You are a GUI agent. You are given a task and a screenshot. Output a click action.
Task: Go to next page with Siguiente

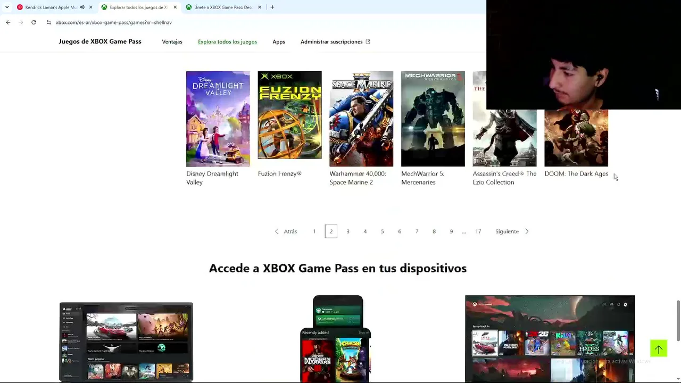(x=506, y=231)
